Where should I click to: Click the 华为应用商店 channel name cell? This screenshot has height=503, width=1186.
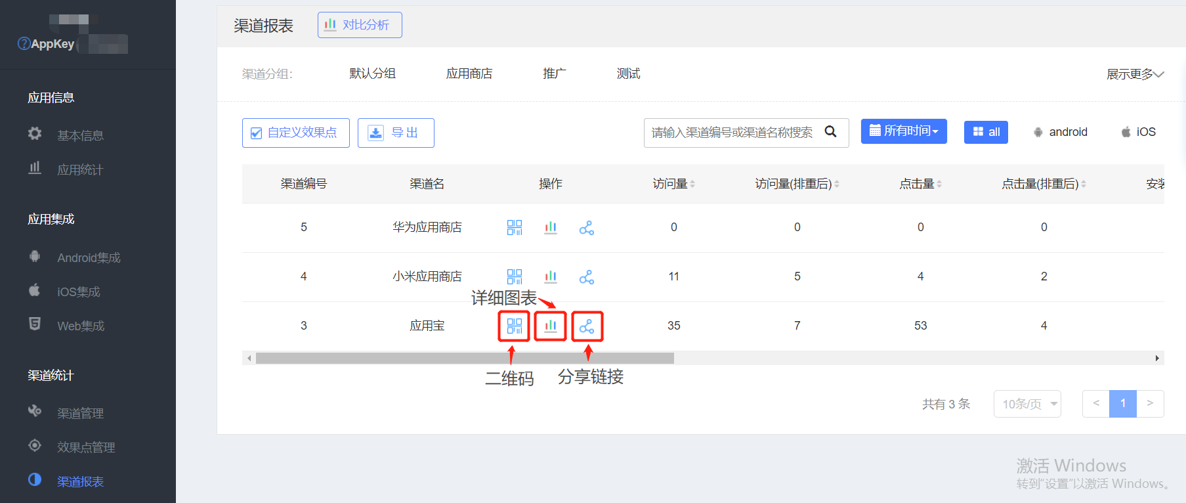tap(427, 227)
